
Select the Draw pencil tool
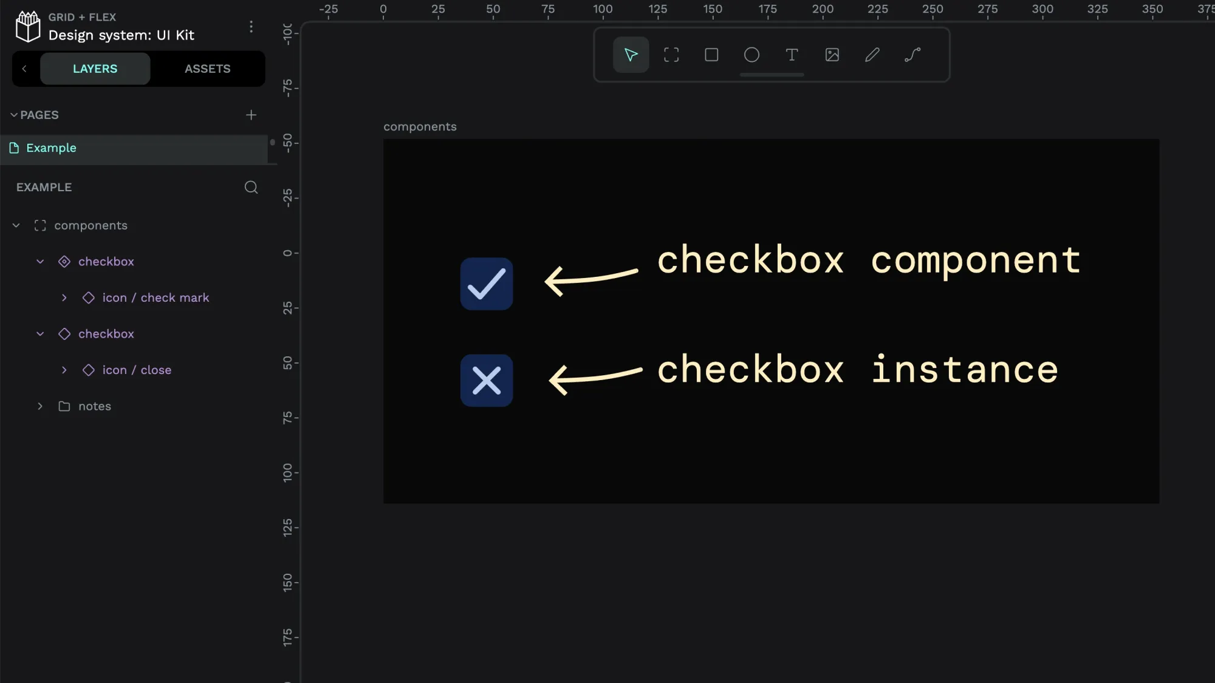[x=872, y=55]
